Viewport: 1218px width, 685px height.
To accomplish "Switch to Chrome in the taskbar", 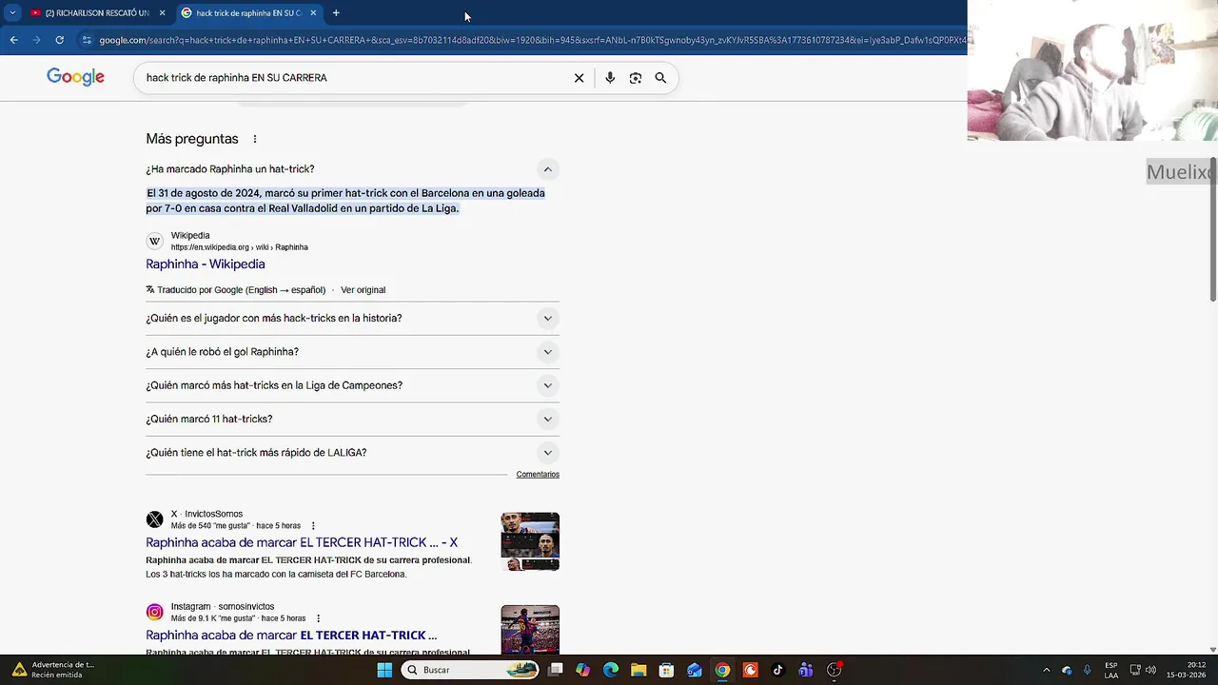I will click(x=722, y=670).
